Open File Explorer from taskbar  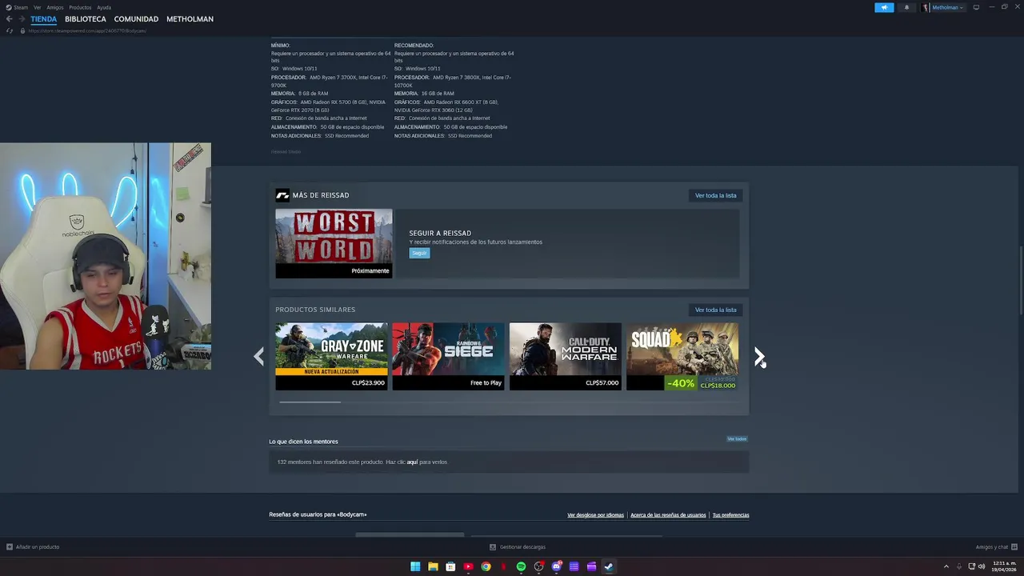click(433, 566)
